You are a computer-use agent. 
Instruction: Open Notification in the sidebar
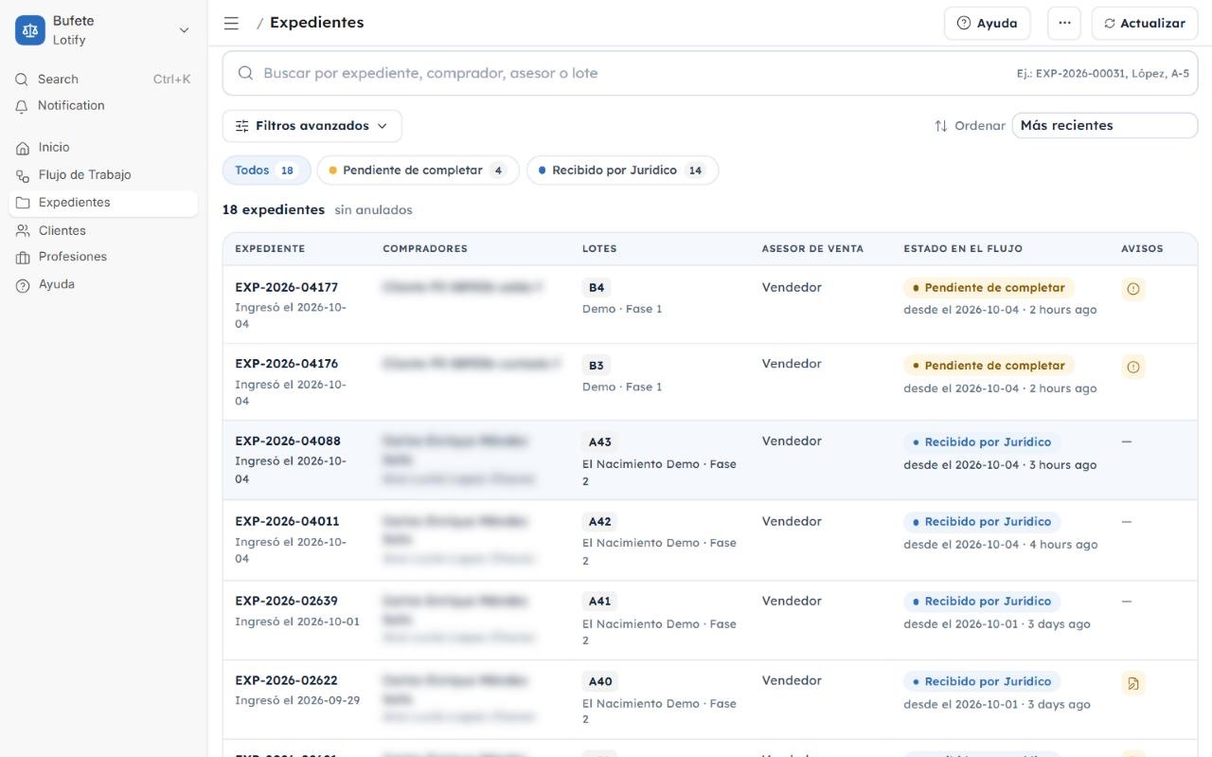103,106
